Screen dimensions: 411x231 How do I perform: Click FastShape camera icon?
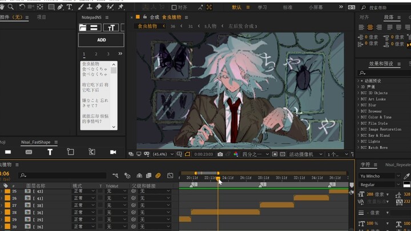(113, 152)
